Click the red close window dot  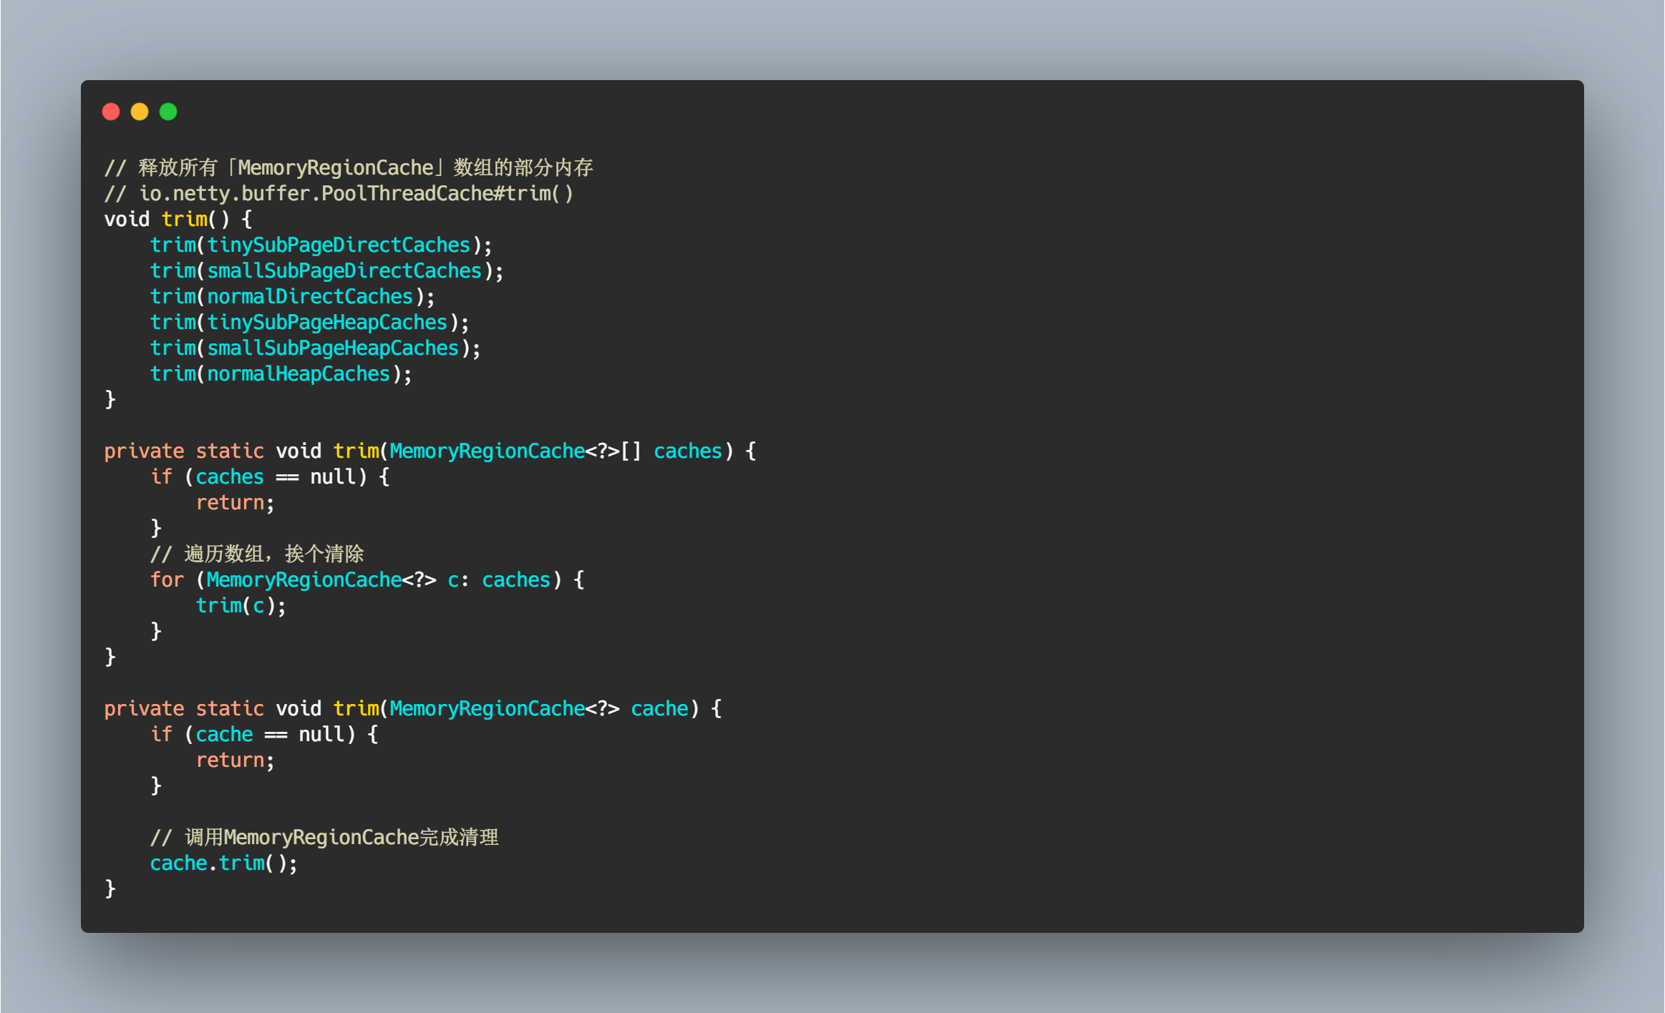pyautogui.click(x=111, y=112)
